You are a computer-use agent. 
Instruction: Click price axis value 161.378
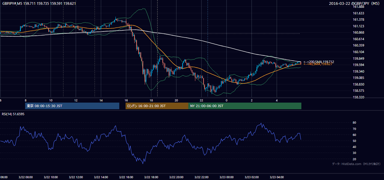358,19
